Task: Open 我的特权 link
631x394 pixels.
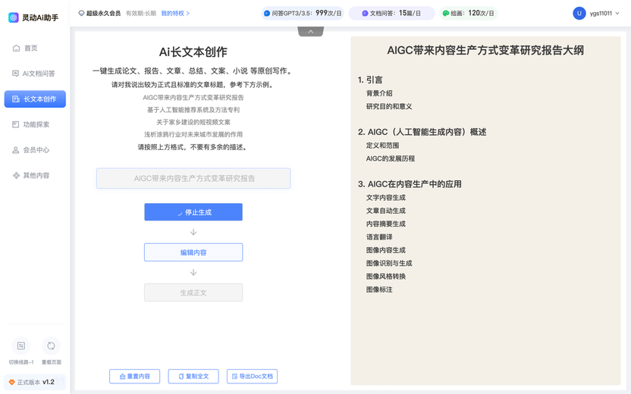Action: point(175,14)
